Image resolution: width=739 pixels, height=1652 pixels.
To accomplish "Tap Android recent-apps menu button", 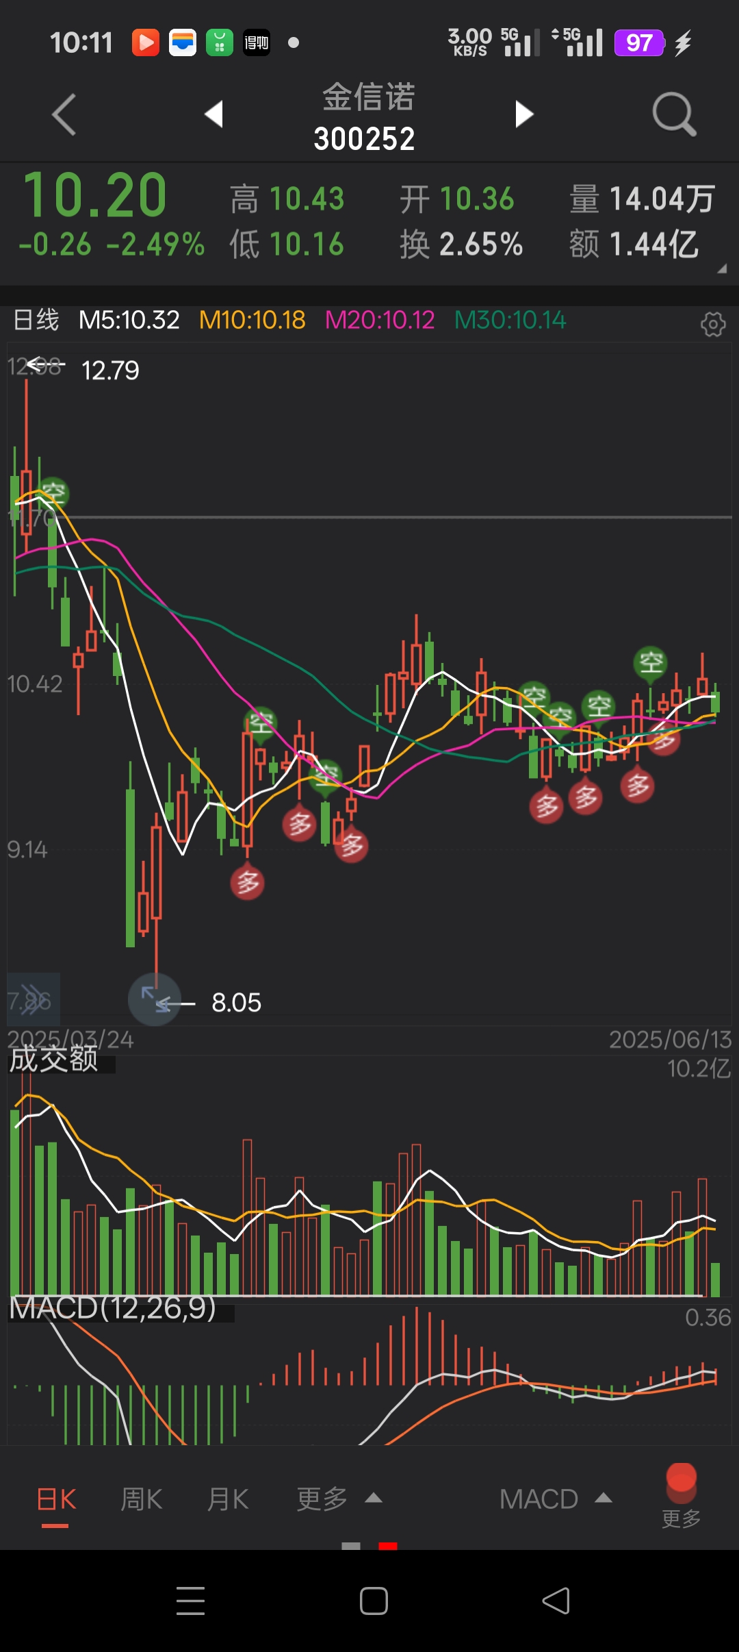I will [190, 1601].
